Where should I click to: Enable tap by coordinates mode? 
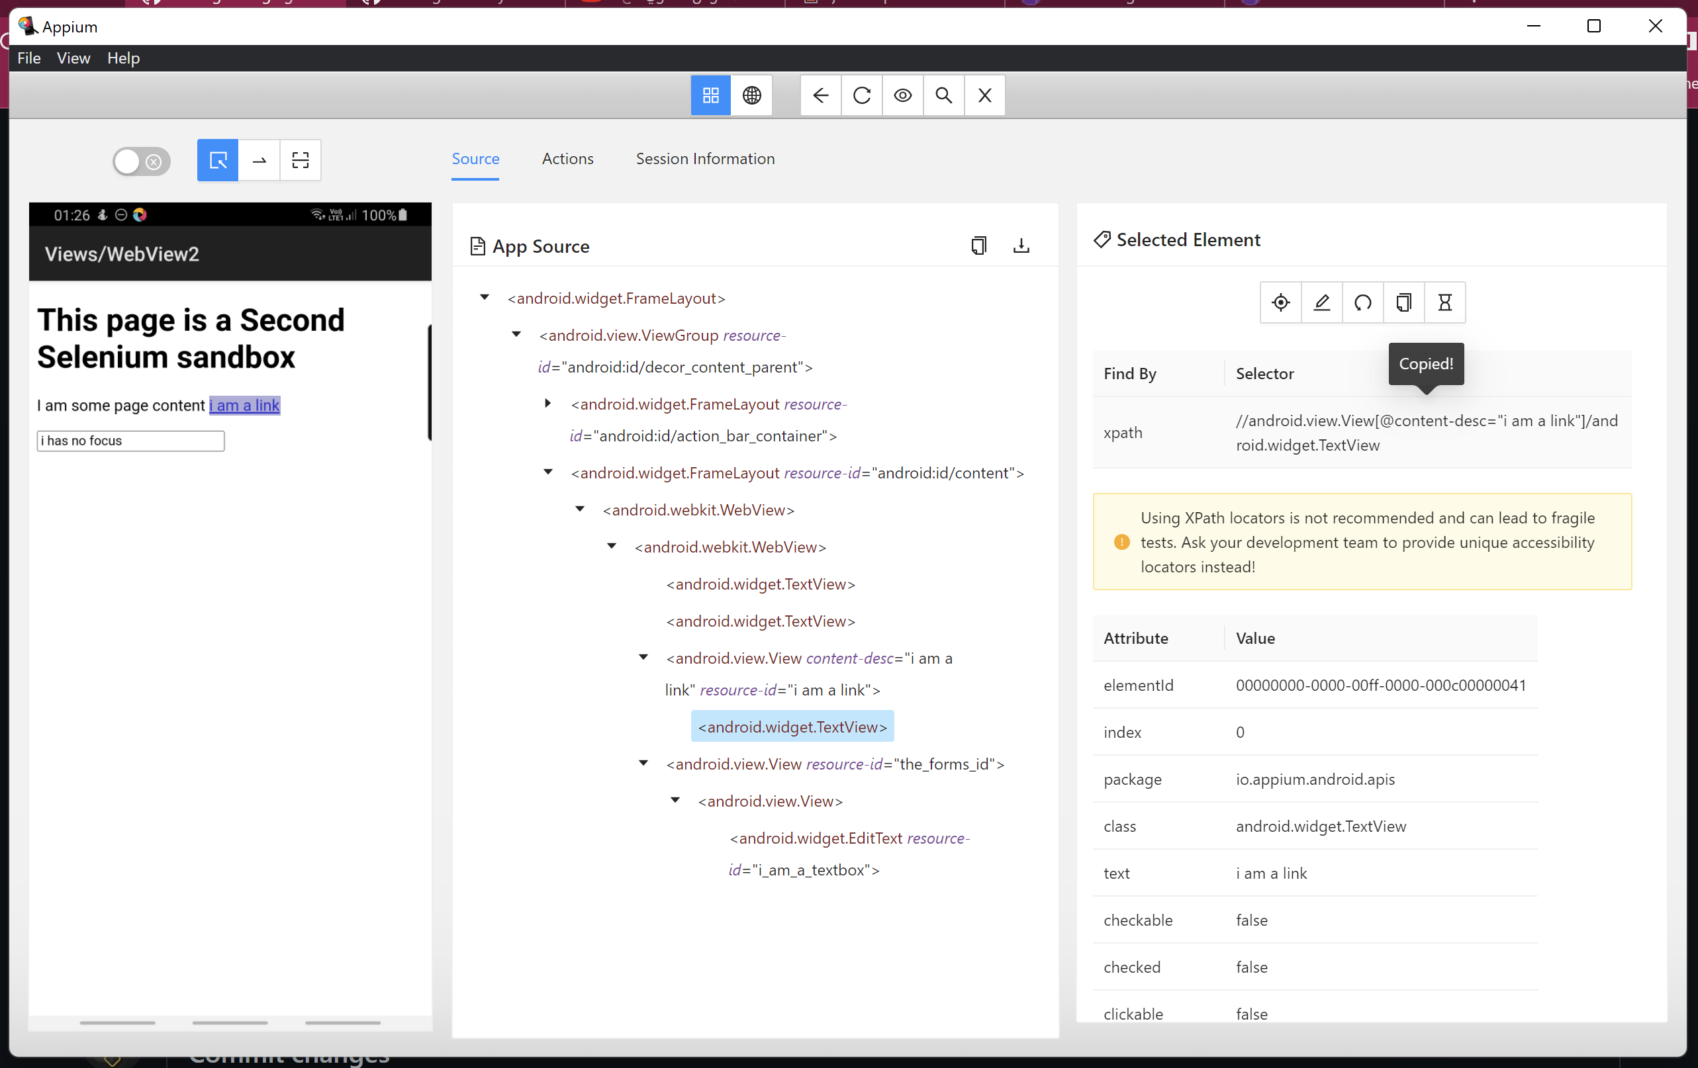300,160
